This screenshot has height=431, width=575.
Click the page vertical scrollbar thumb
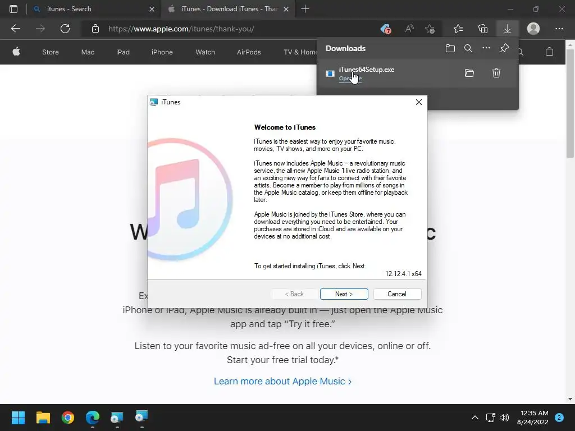coord(570,104)
